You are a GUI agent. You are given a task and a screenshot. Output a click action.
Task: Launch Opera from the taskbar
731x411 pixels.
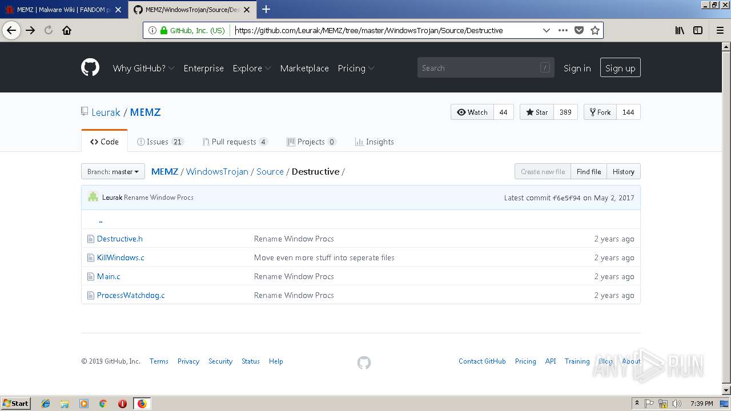[122, 404]
